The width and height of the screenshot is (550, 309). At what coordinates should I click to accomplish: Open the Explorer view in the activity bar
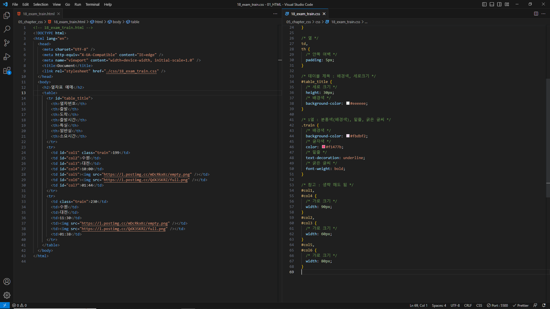(7, 15)
